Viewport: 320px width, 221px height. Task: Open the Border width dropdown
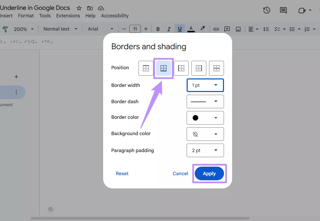205,85
